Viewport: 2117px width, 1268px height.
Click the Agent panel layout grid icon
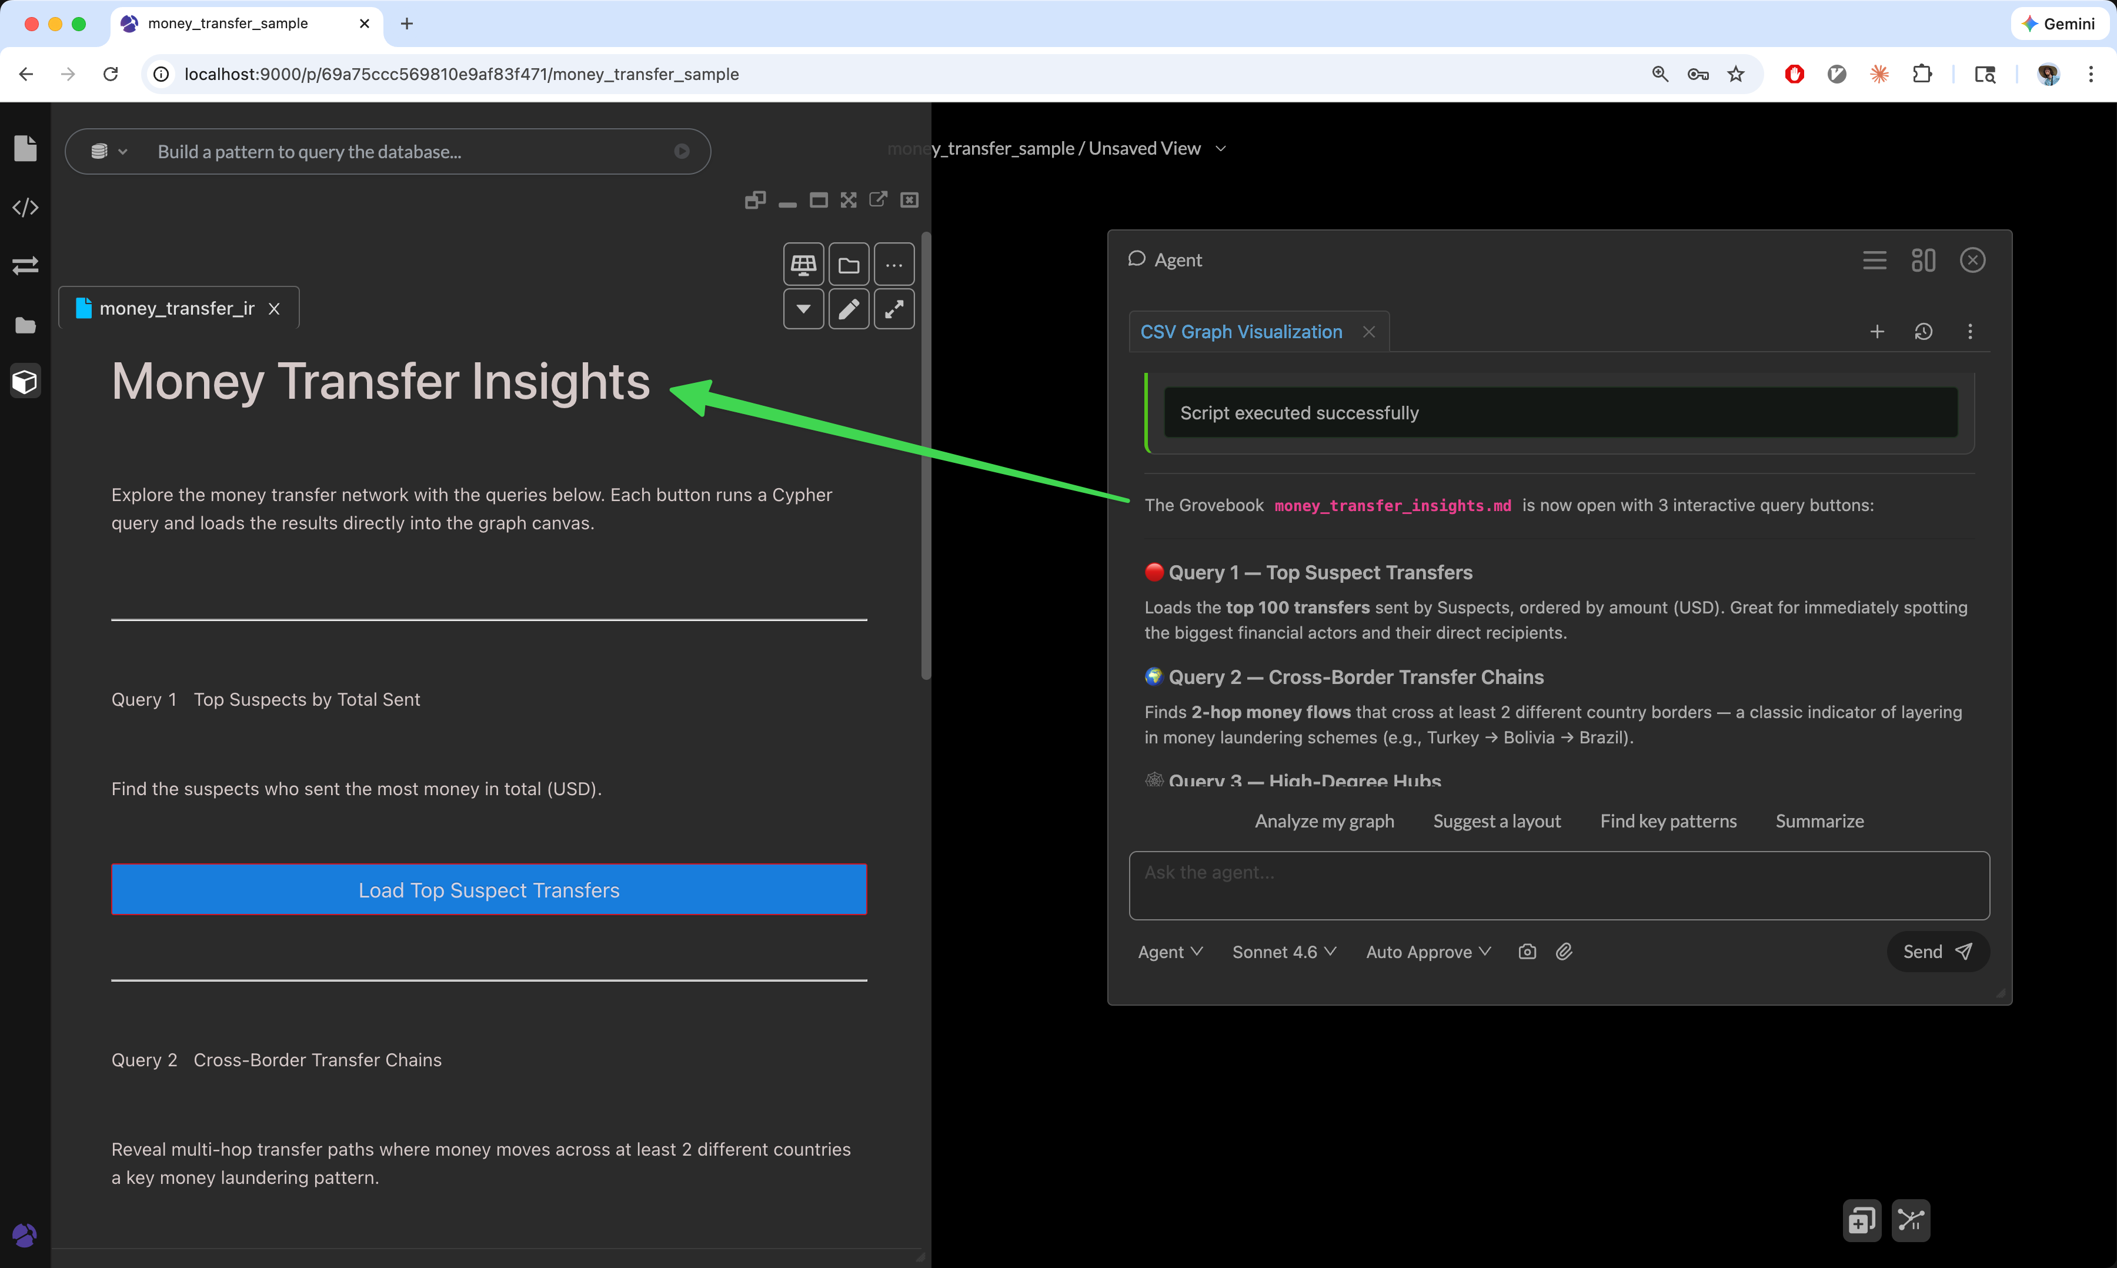point(1923,260)
